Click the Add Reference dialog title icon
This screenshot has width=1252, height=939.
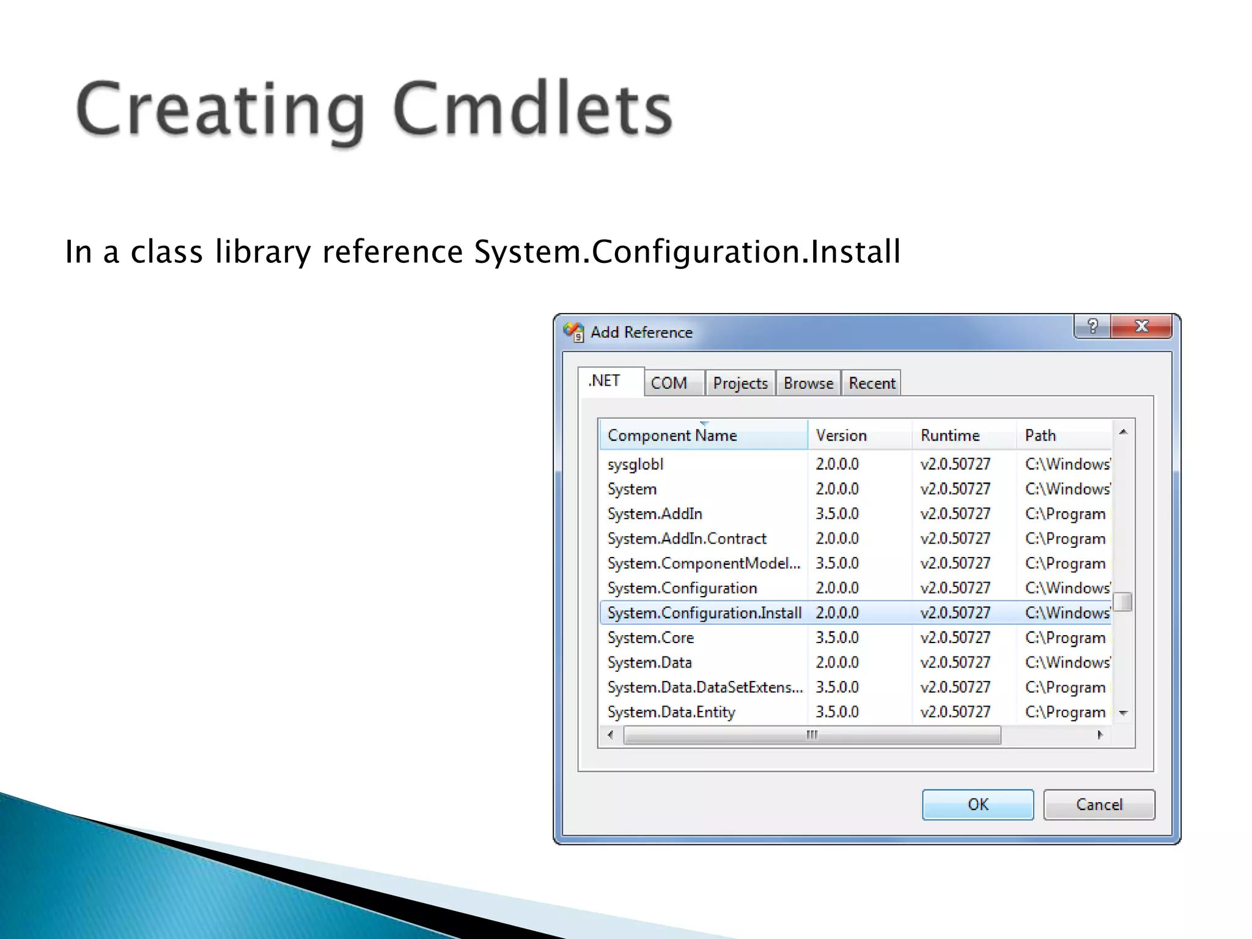point(573,332)
